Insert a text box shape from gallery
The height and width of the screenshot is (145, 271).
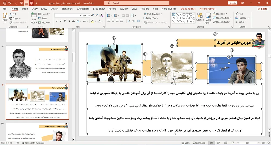pyautogui.click(x=174, y=14)
